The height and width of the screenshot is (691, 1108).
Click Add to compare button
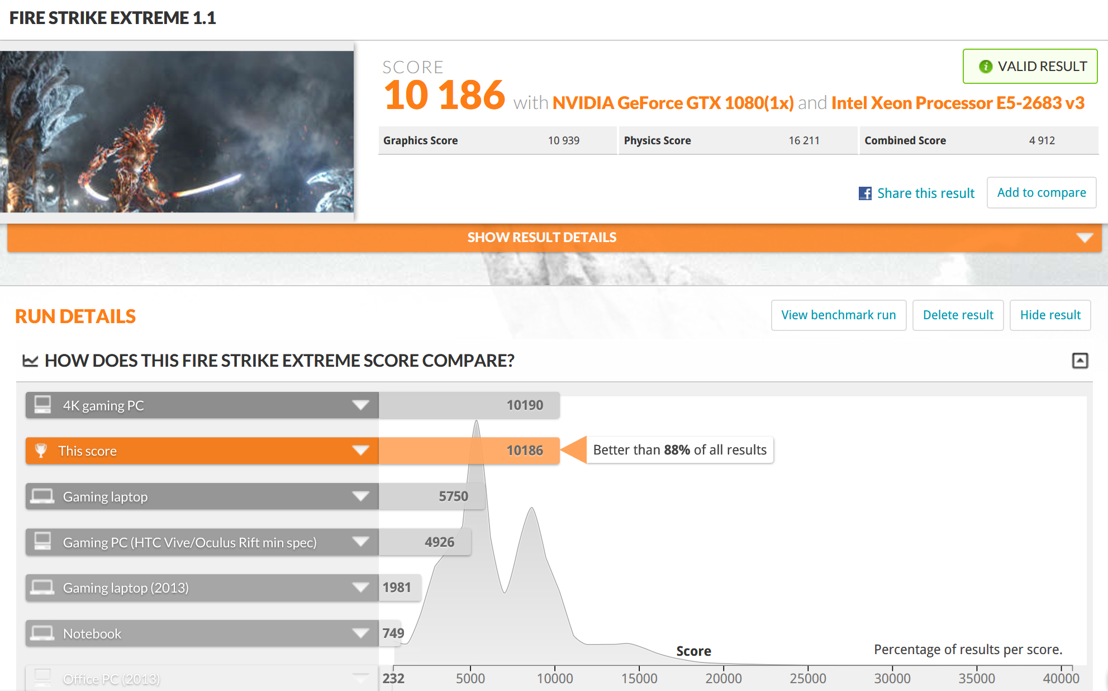pos(1041,193)
